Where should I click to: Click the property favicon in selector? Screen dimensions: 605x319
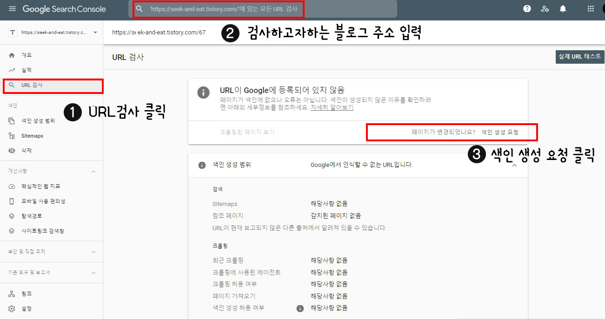tap(13, 33)
